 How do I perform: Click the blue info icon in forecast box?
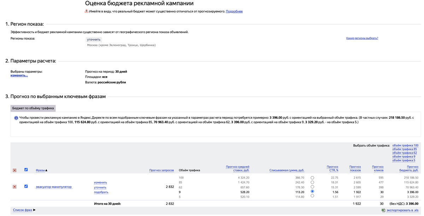pos(16,118)
